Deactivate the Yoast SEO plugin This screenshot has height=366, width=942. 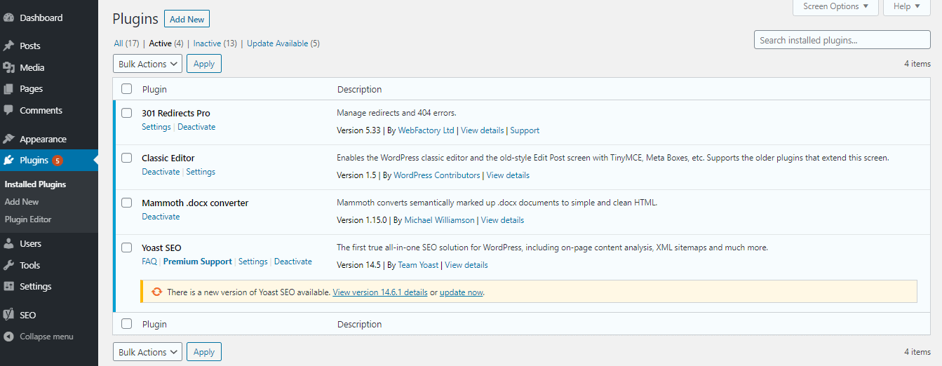point(293,262)
